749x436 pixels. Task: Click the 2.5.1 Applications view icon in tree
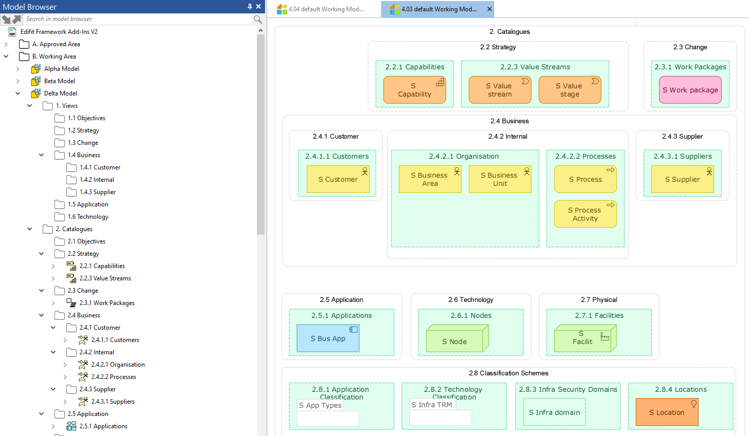tap(71, 426)
